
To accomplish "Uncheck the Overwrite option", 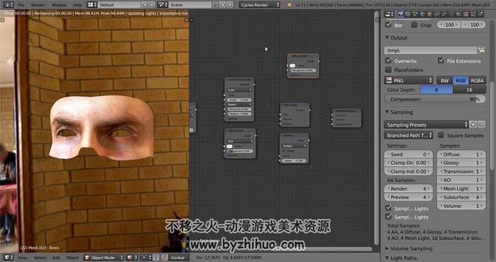I will [389, 60].
